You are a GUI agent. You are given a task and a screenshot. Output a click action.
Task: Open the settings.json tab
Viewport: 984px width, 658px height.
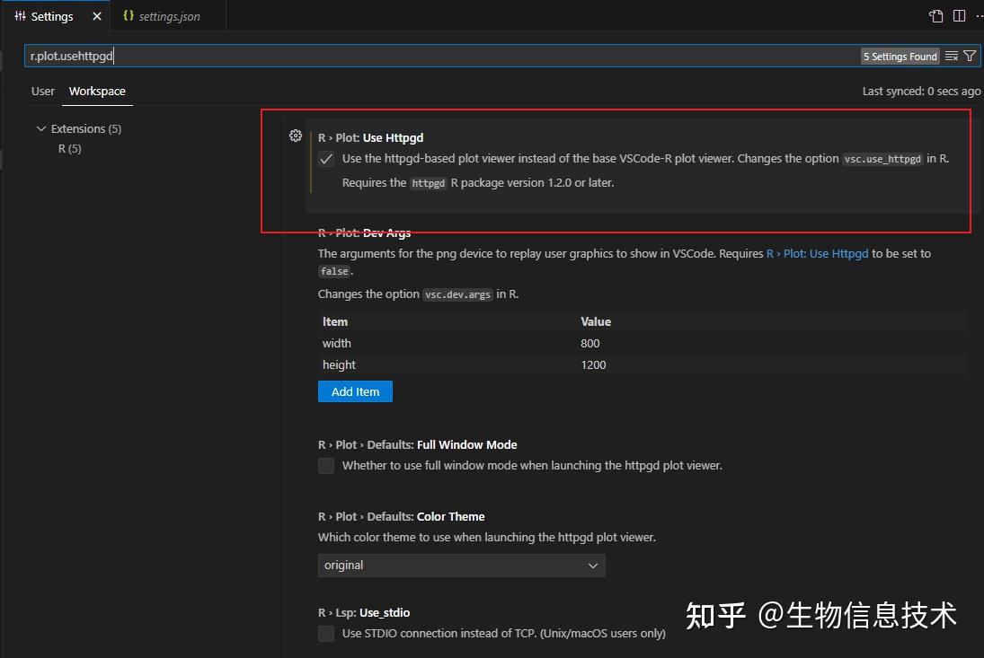tap(167, 15)
